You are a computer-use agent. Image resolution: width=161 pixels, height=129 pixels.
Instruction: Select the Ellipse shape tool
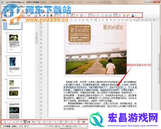pos(21,122)
